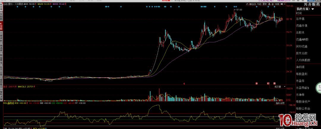Open the small dropdown arrow after the speaker icon
The width and height of the screenshot is (321, 129).
285,4
